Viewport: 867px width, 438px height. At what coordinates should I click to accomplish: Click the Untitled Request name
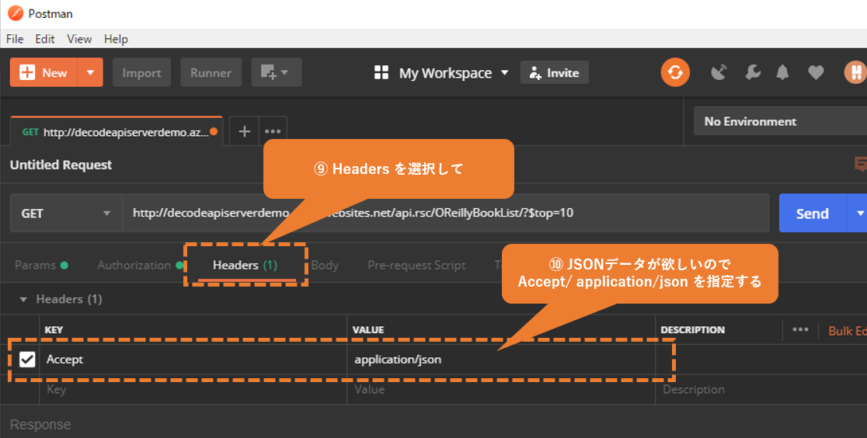(61, 165)
